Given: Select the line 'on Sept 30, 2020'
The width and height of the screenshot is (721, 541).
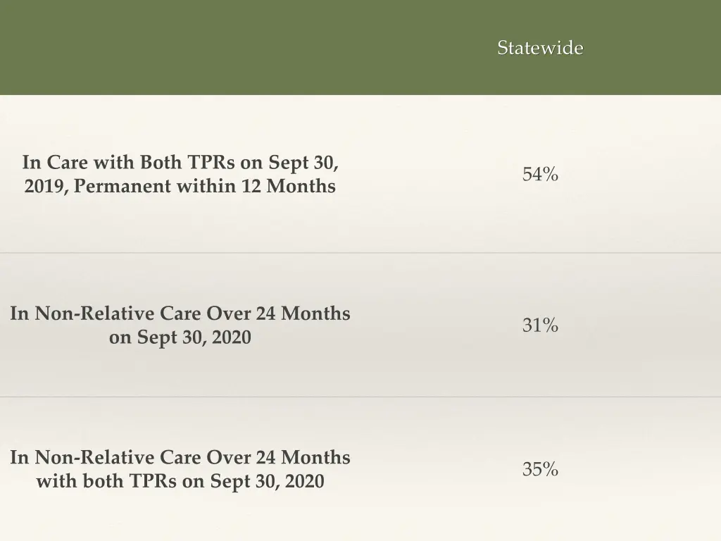Looking at the screenshot, I should point(180,337).
